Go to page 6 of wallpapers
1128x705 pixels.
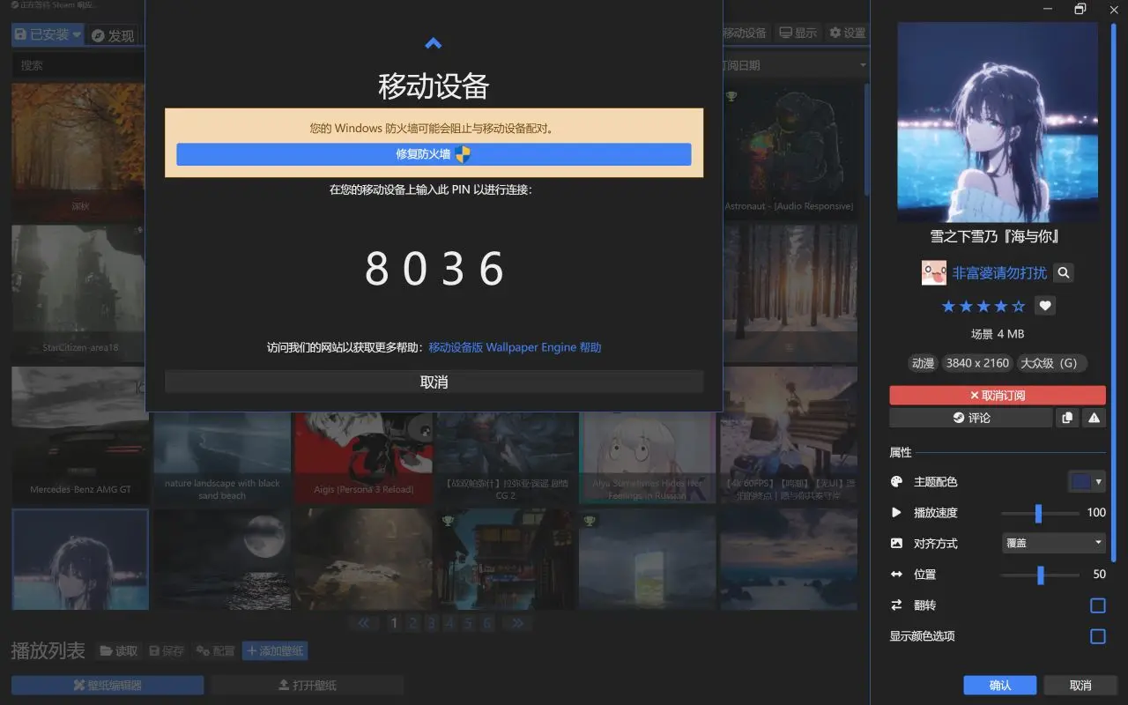tap(487, 623)
